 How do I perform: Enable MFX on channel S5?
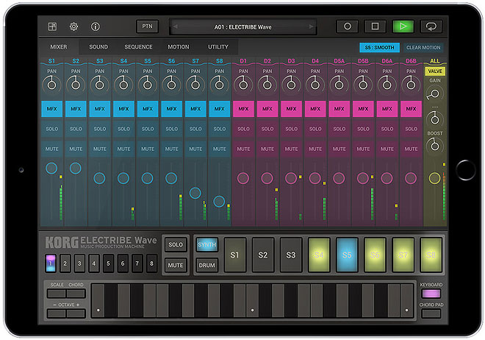tap(148, 109)
